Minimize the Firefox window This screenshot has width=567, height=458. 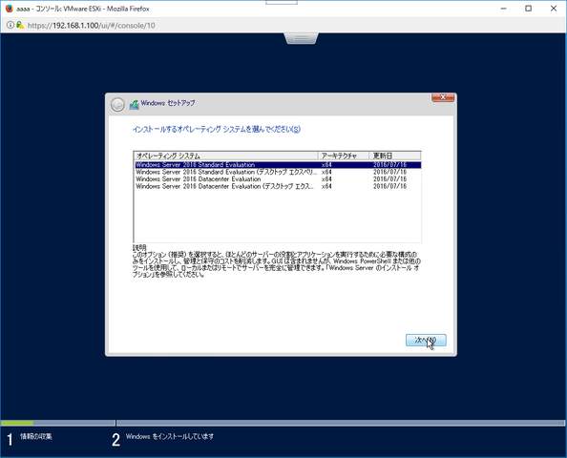(x=503, y=9)
